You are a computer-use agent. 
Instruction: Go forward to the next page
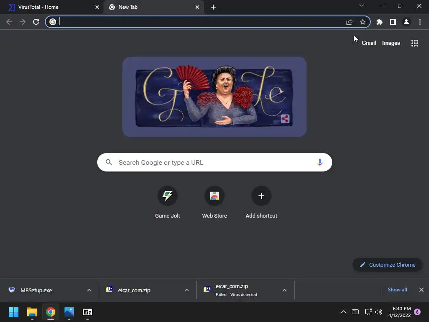click(23, 22)
